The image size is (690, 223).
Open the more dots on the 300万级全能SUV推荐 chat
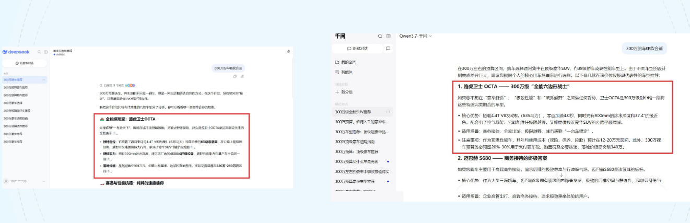click(388, 112)
